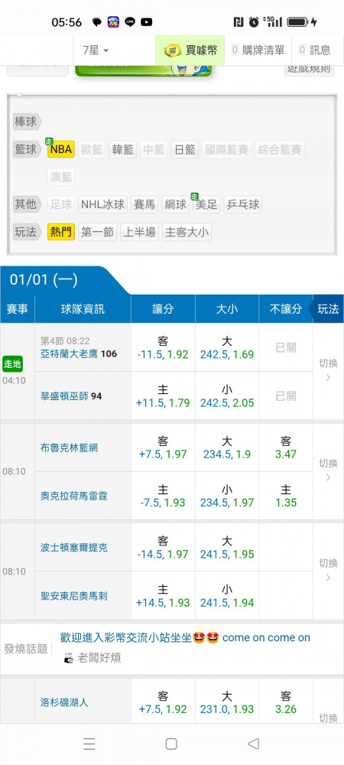
Task: Choose 足球 under other sports
Action: point(61,204)
